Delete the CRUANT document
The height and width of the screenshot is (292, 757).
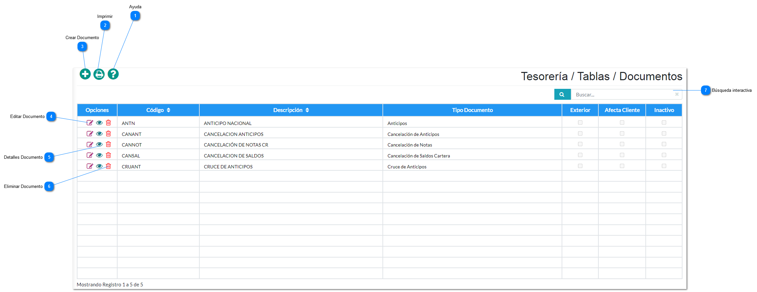108,166
